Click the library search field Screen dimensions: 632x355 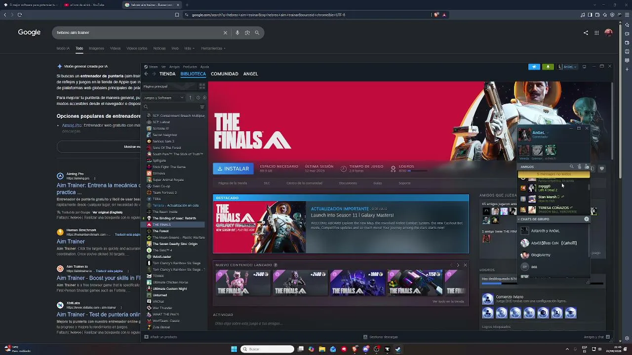click(x=170, y=107)
